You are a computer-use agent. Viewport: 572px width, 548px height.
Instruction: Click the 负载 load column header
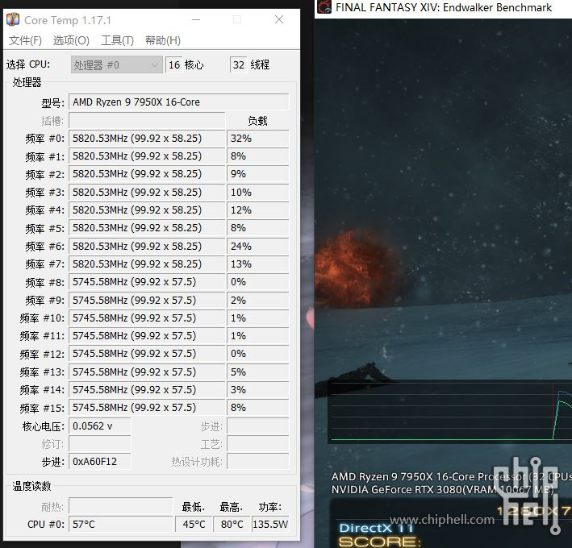[257, 121]
